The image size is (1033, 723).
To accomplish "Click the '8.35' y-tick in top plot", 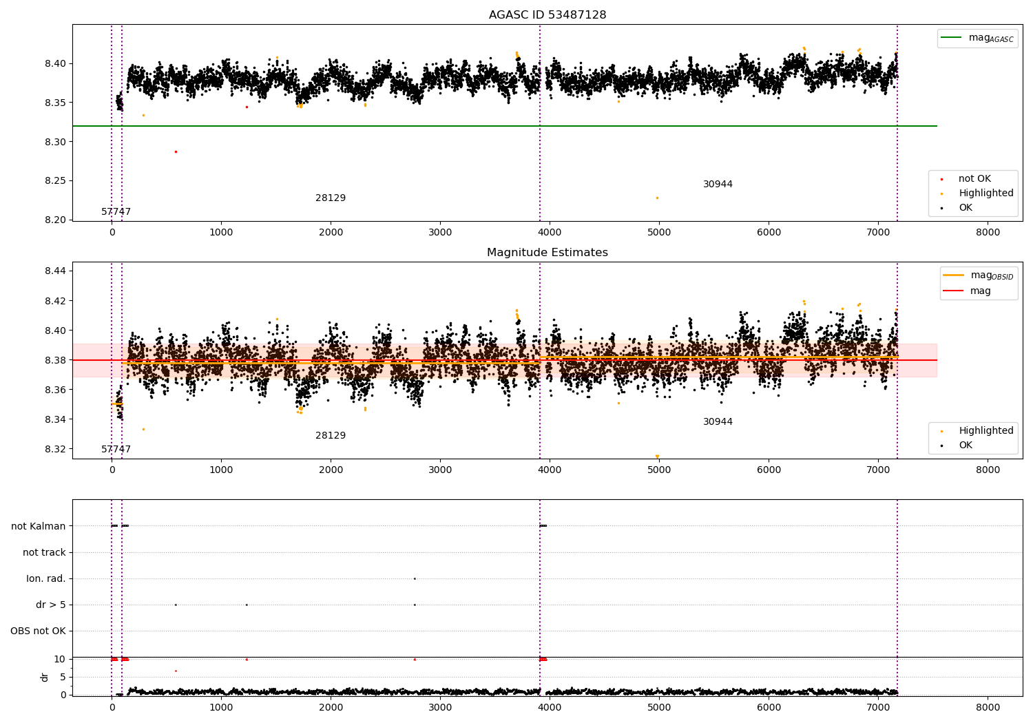I will (x=56, y=103).
